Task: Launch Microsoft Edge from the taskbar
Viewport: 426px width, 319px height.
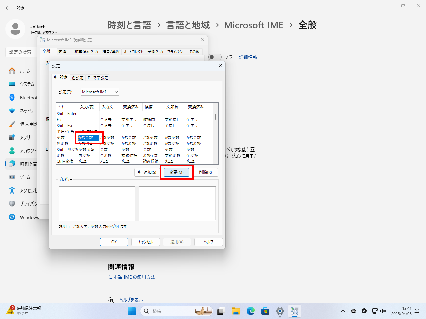Action: (251, 311)
